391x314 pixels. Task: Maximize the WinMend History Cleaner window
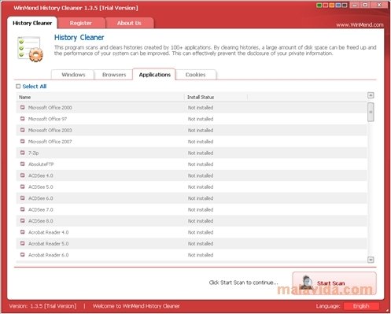(366, 5)
